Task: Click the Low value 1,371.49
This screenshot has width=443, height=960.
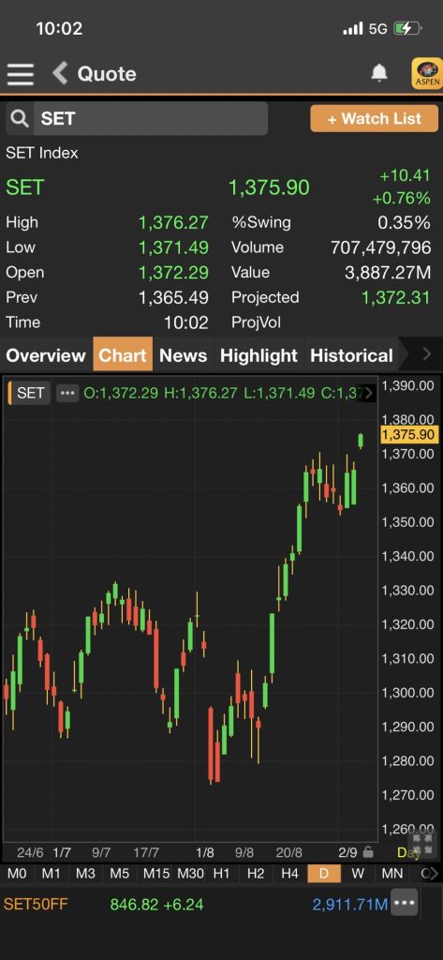Action: coord(174,247)
